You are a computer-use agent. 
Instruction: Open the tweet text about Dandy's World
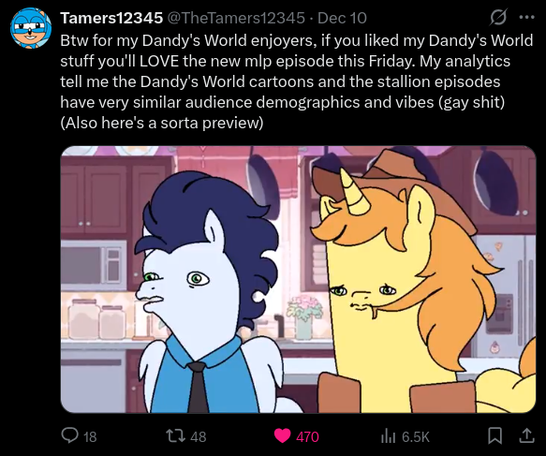point(296,81)
